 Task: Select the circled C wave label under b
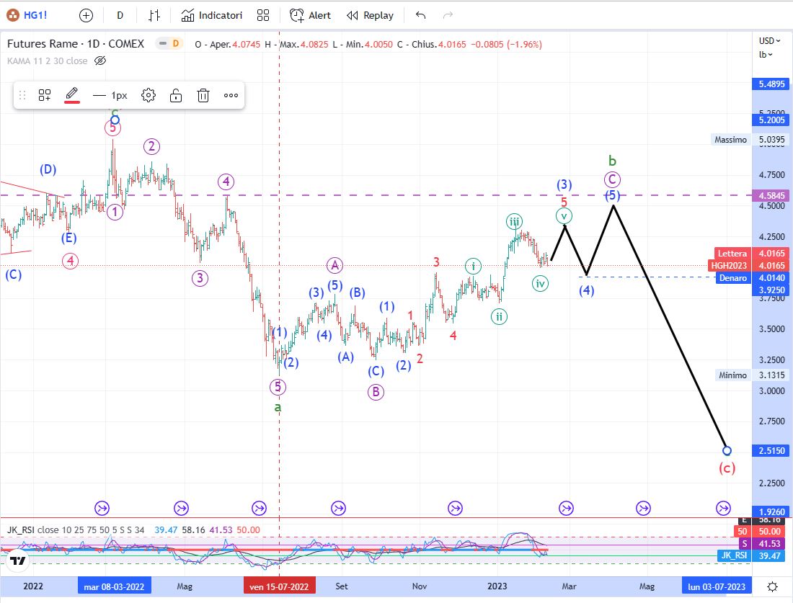tap(612, 179)
